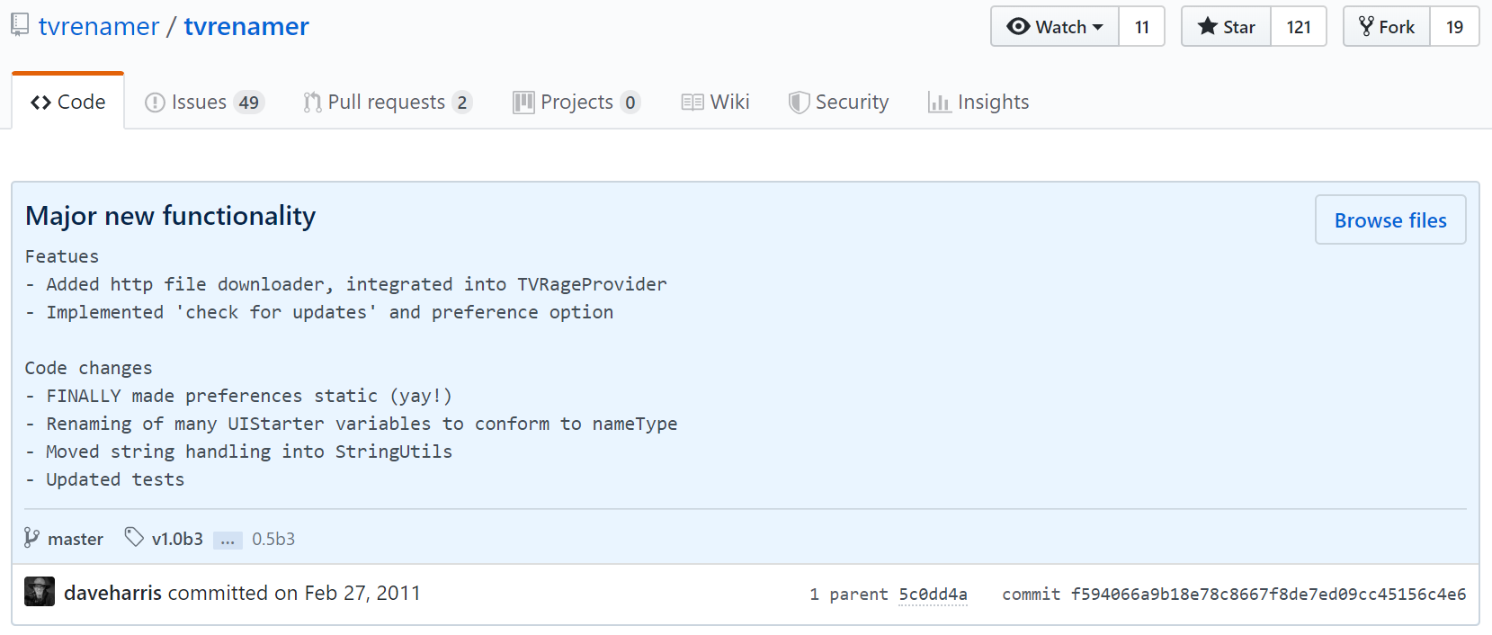View the 121 stargazers count
The height and width of the screenshot is (635, 1492).
(1298, 27)
